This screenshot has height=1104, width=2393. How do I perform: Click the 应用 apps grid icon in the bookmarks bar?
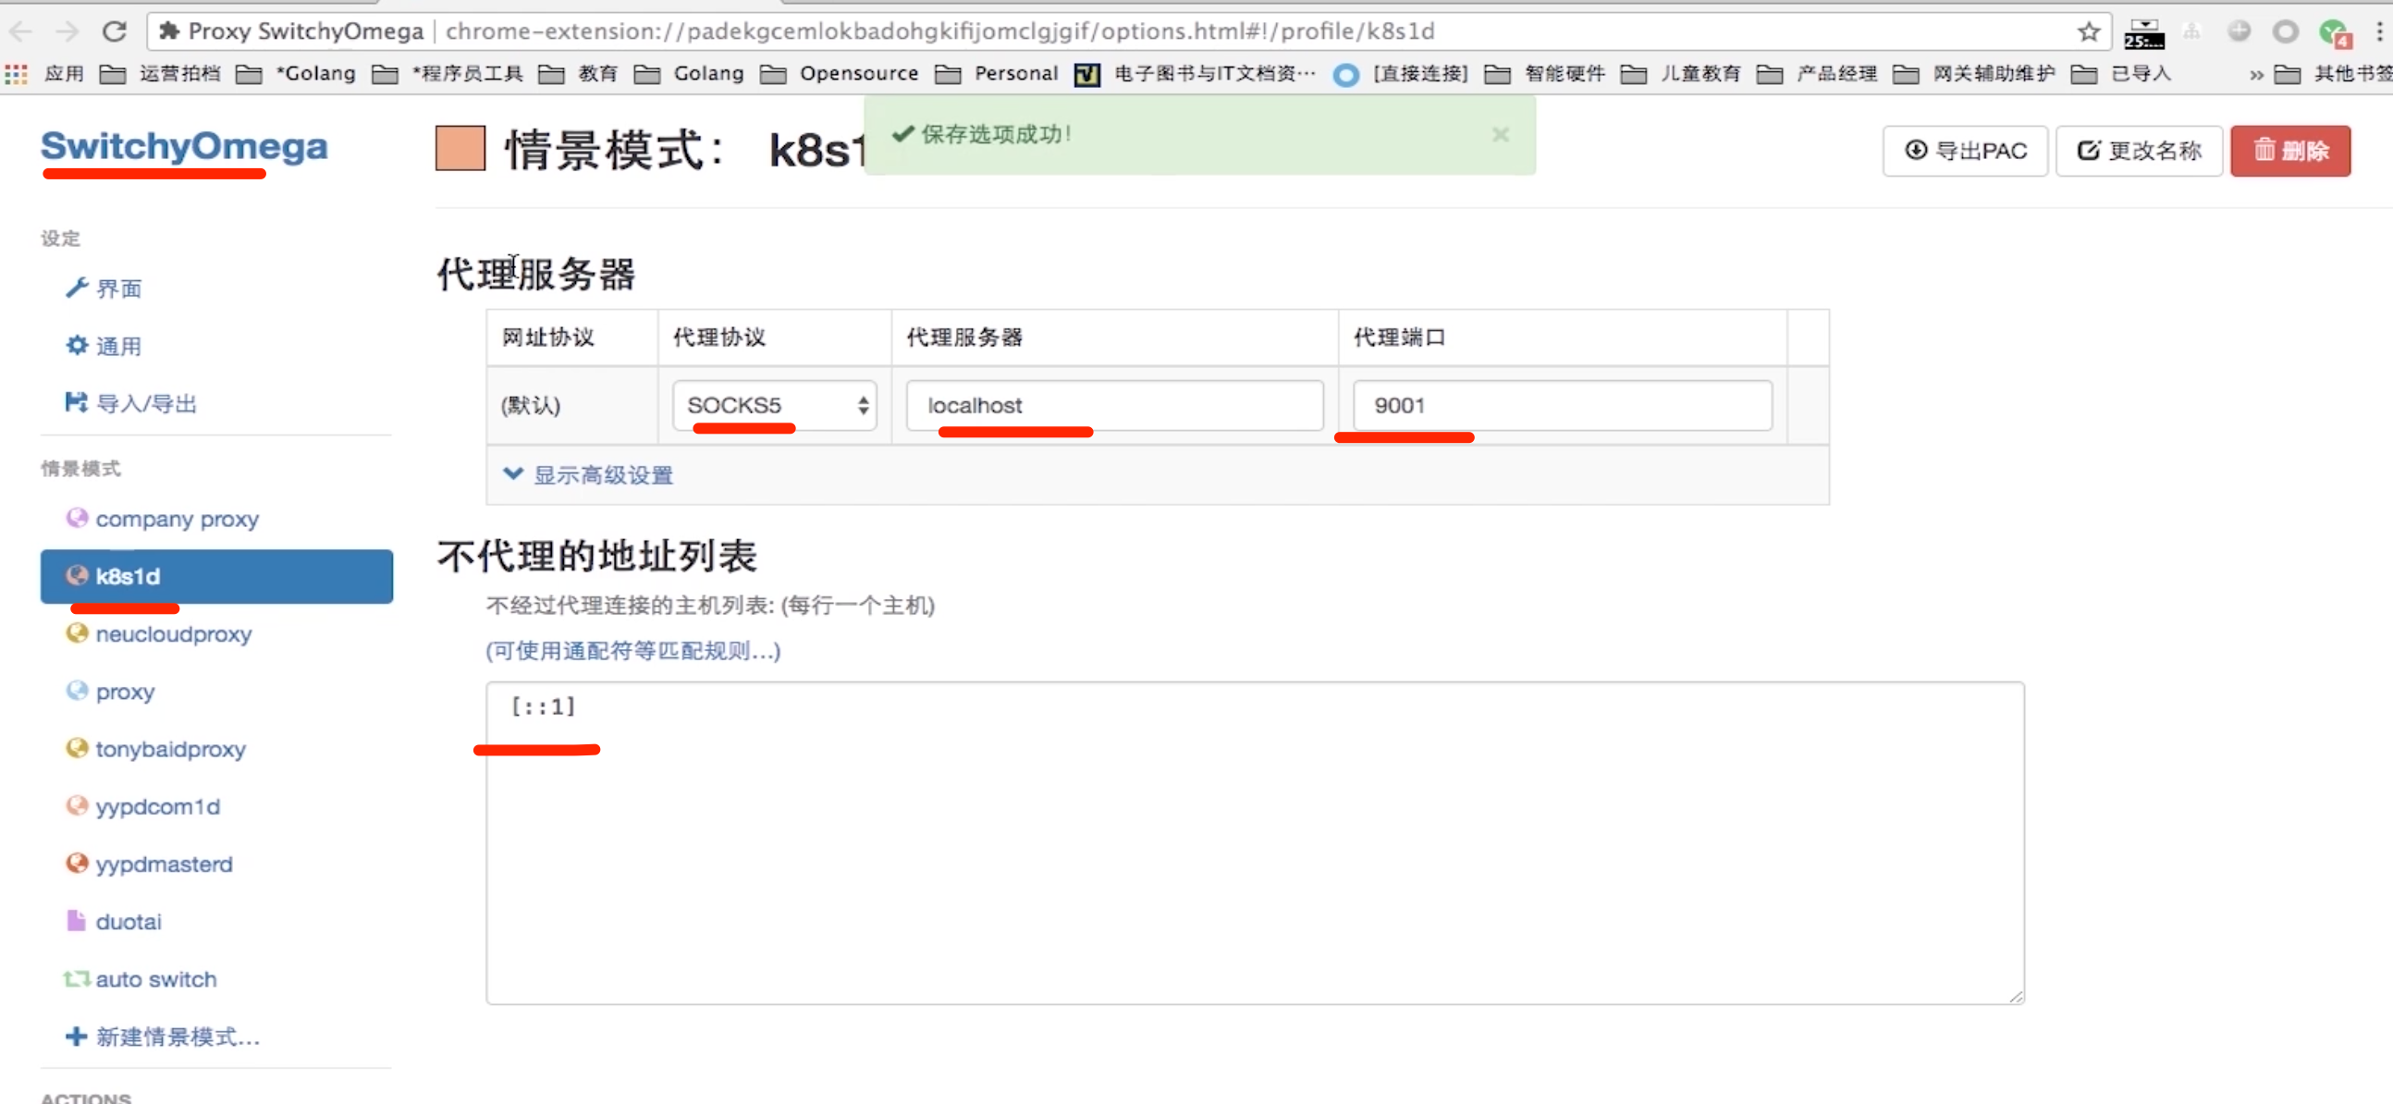[x=16, y=73]
